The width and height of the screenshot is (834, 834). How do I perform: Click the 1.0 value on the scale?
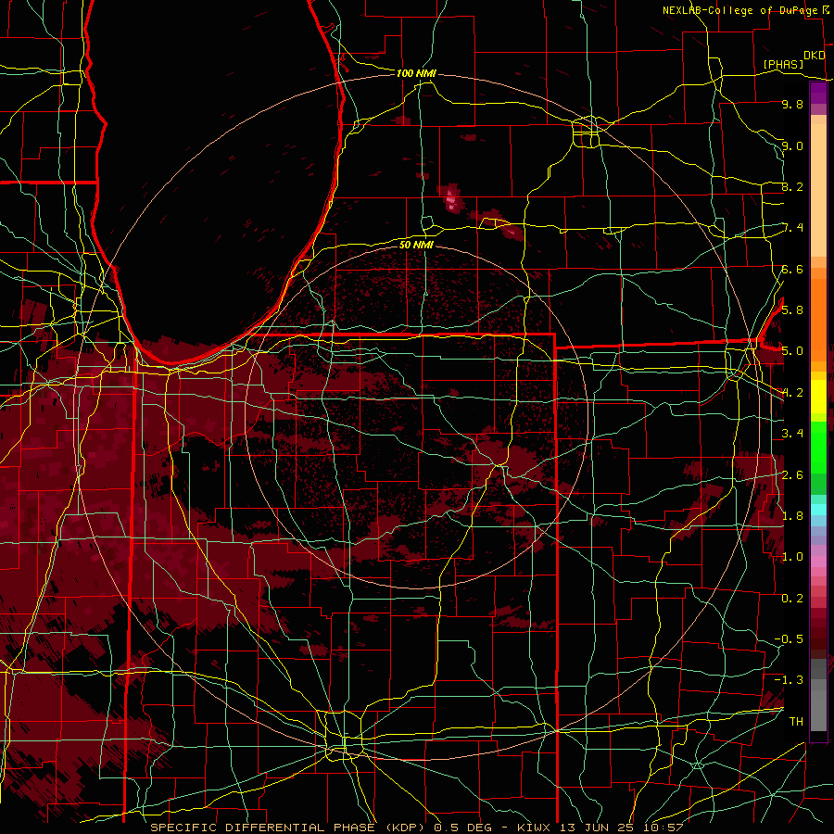pyautogui.click(x=792, y=557)
